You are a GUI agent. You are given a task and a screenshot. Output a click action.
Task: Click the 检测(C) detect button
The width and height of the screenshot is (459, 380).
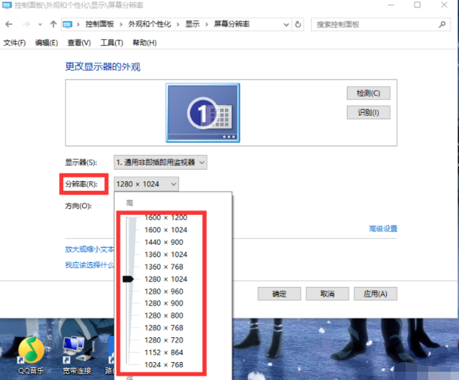[x=369, y=93]
